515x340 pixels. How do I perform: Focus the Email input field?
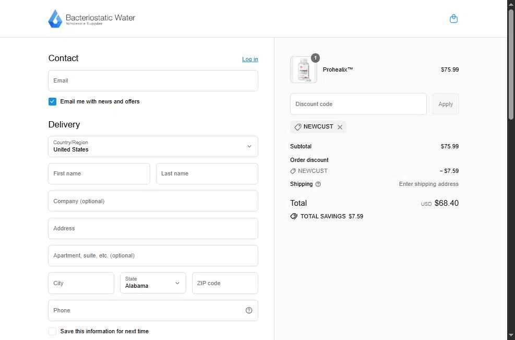pyautogui.click(x=153, y=80)
